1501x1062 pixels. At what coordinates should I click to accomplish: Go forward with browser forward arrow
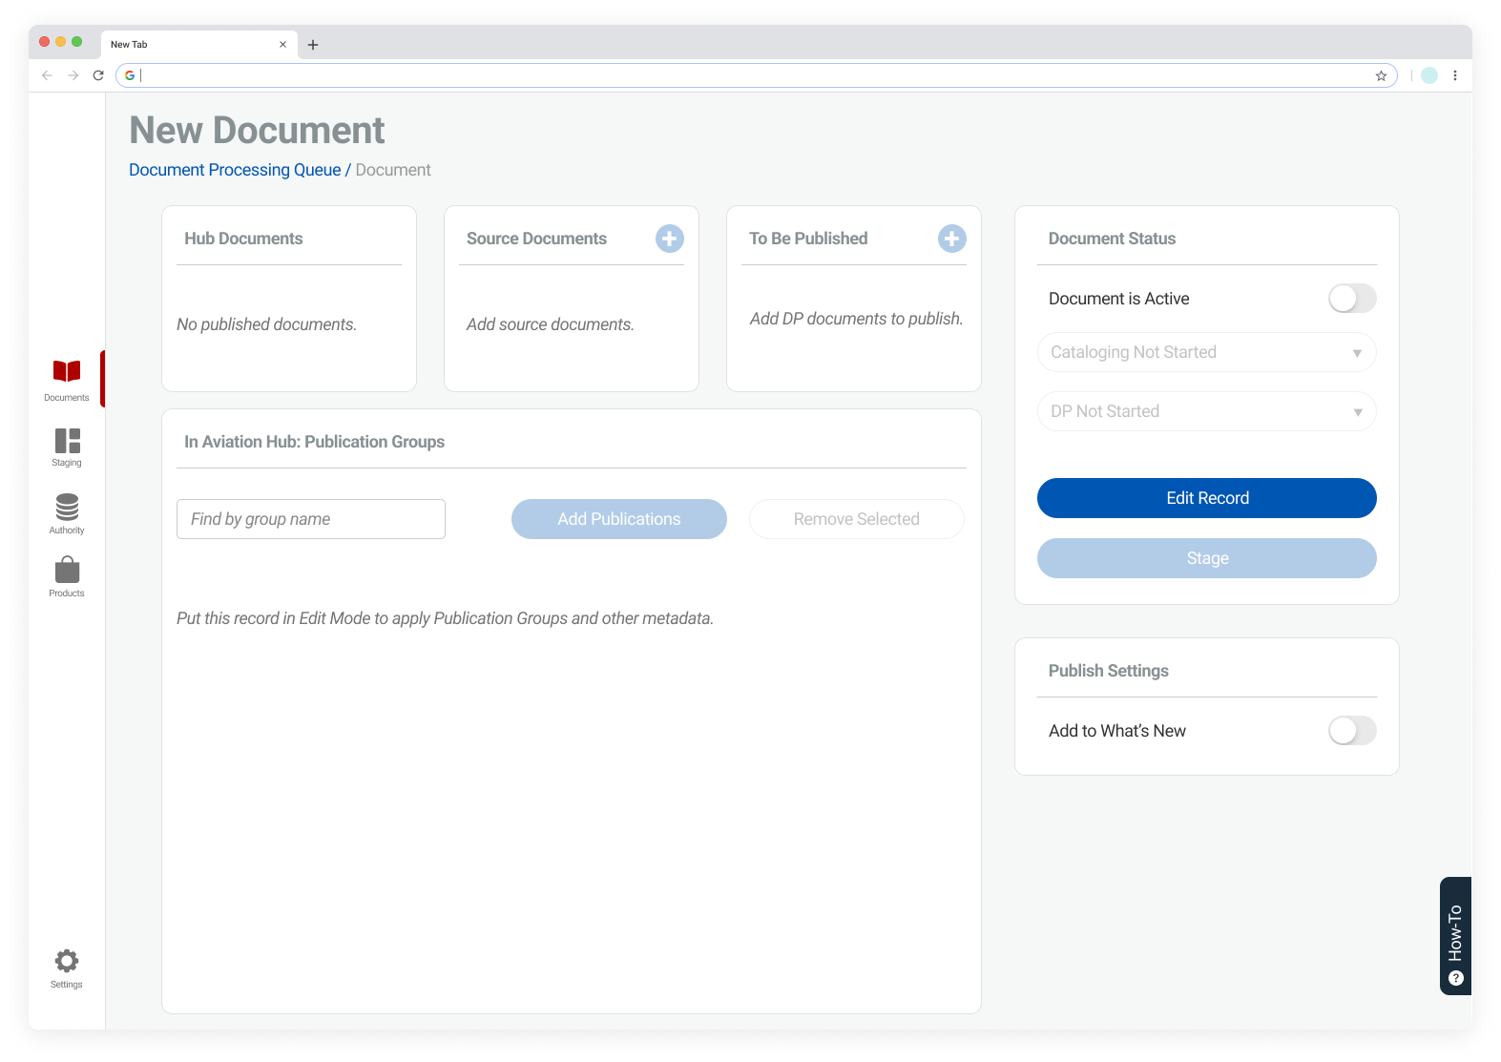click(x=73, y=75)
